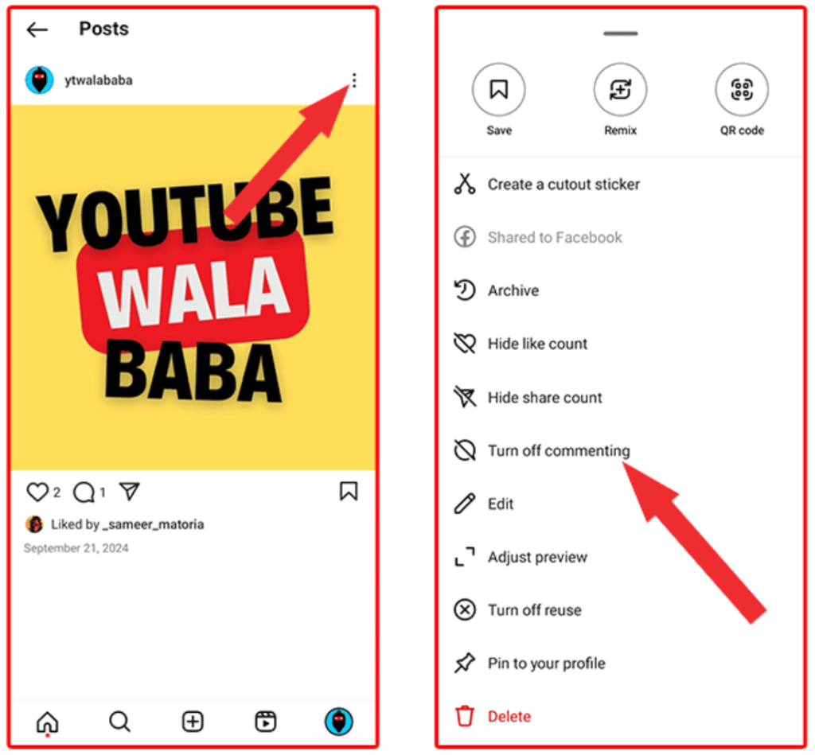Open Search from the bottom navigation
This screenshot has width=815, height=755.
(119, 722)
